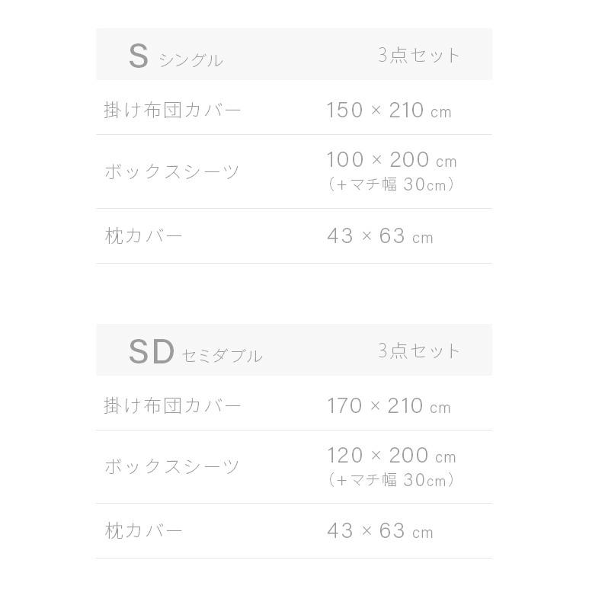Select 枕カバー in Single table
The height and width of the screenshot is (589, 589).
point(144,235)
